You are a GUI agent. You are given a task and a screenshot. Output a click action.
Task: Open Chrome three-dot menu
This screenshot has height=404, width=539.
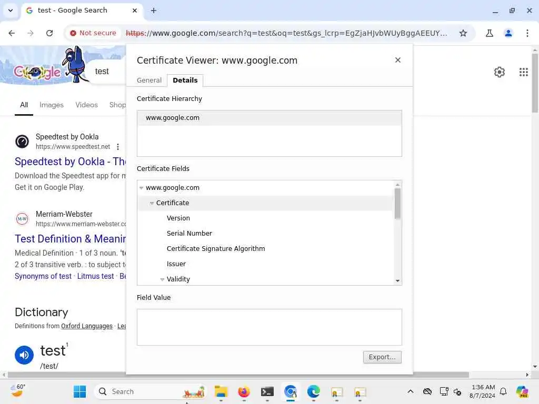click(527, 33)
